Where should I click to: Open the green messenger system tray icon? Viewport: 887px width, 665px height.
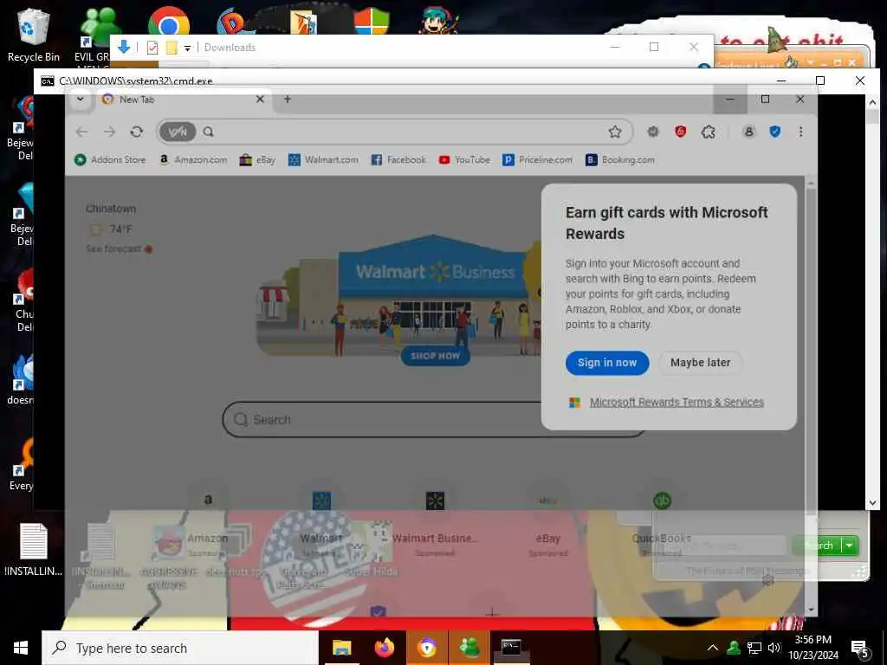point(734,648)
